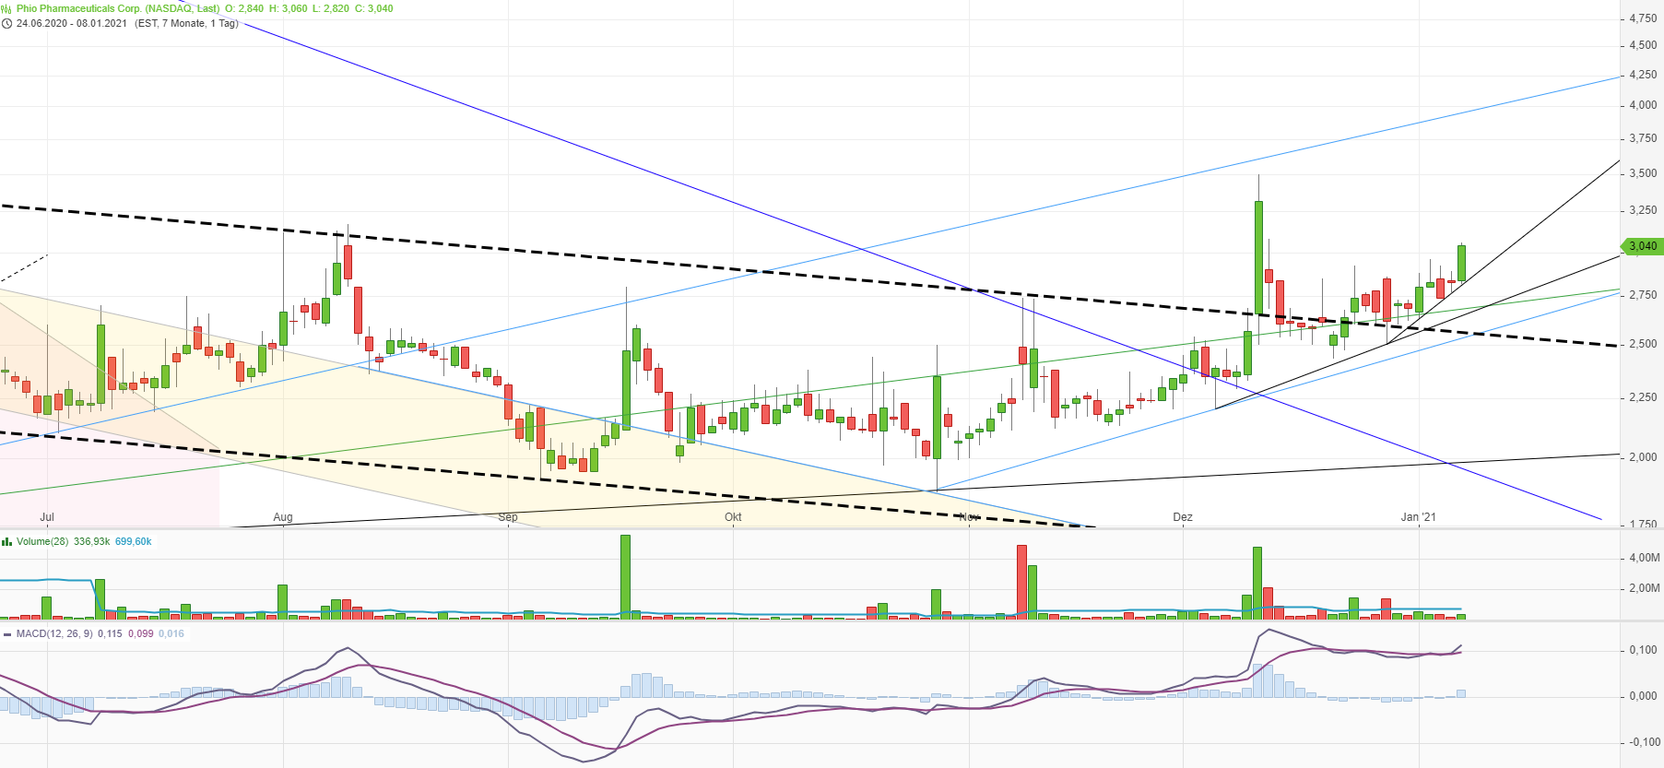
Task: Click the clock icon before the date range
Action: click(x=6, y=23)
